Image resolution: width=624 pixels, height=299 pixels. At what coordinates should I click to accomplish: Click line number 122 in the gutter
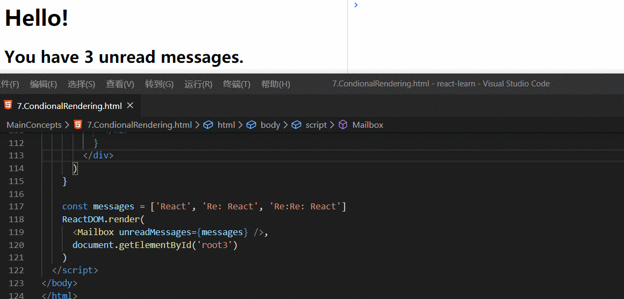(16, 271)
